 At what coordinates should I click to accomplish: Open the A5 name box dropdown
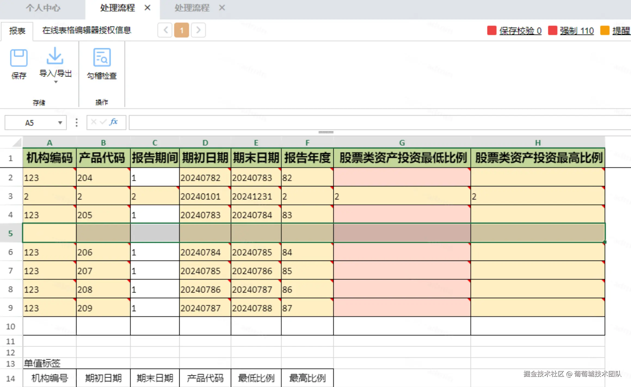point(60,123)
